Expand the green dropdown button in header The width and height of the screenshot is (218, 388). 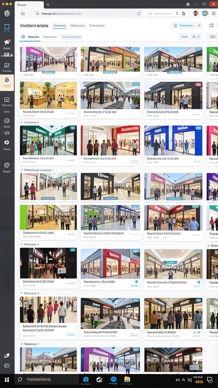[187, 25]
